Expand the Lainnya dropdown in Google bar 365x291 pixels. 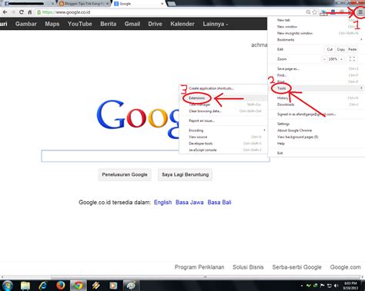[215, 24]
